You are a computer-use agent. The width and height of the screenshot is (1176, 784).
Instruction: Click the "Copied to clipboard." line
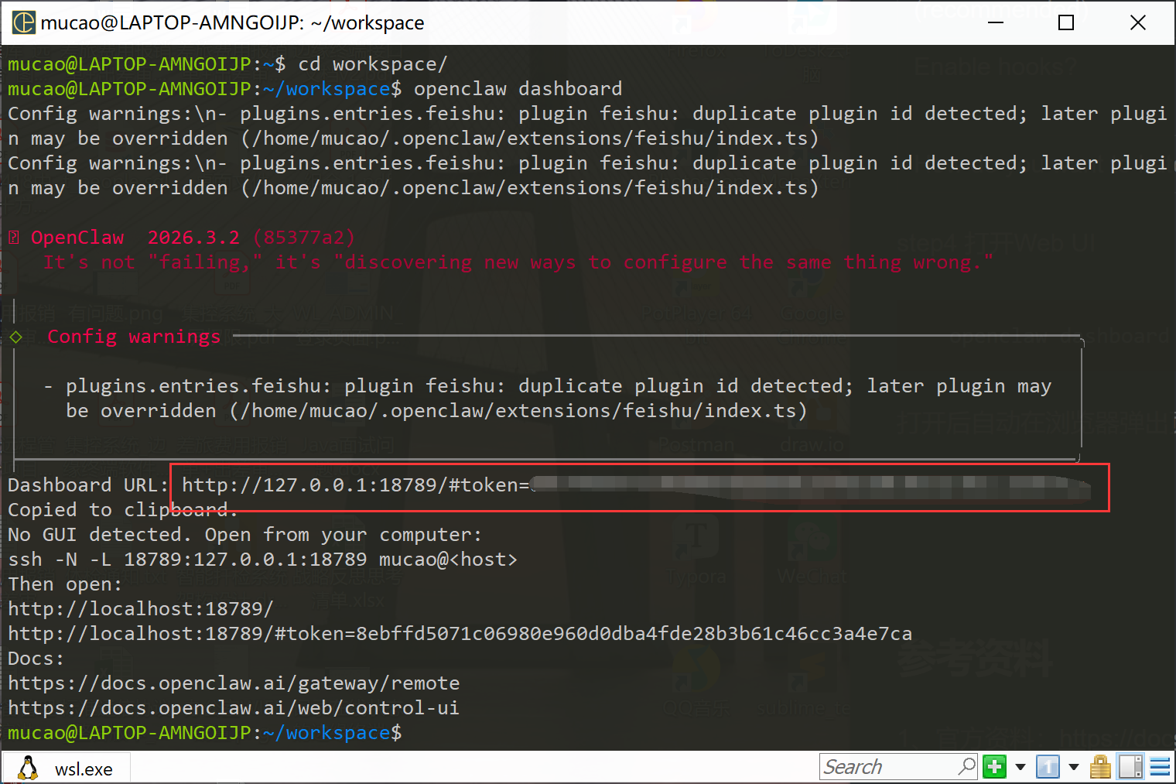tap(122, 510)
